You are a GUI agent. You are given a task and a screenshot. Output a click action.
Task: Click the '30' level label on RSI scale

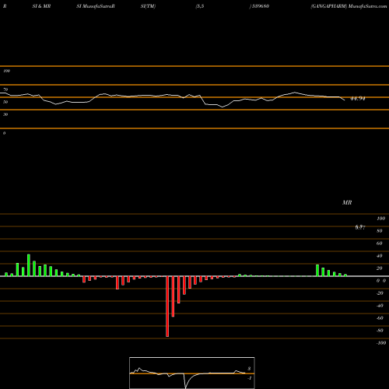pos(5,114)
